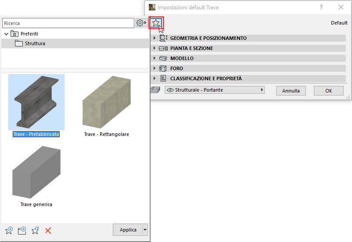This screenshot has width=352, height=242.
Task: Click the Trave - Prefabbricata name label
Action: click(36, 134)
